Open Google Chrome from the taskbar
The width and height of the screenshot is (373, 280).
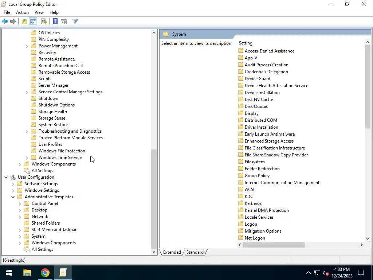point(45,273)
